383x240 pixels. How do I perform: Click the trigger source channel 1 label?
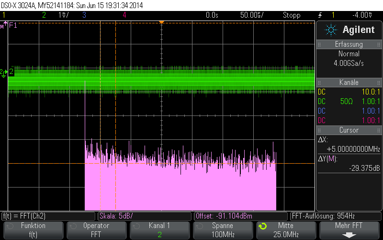(333, 15)
